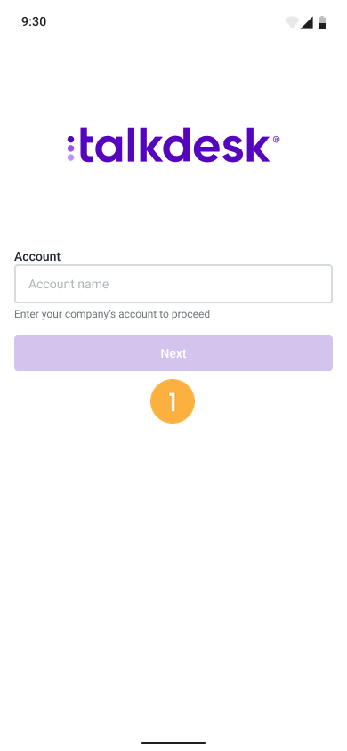The height and width of the screenshot is (751, 347).
Task: Click the talkdesk wordmark logo
Action: (173, 145)
